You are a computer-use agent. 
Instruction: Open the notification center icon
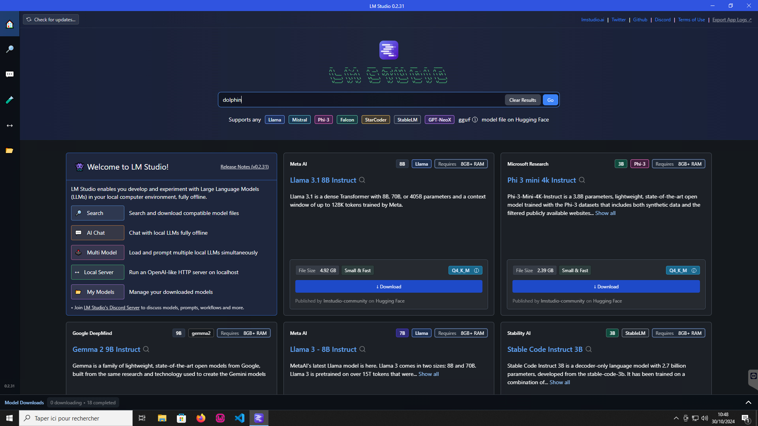pyautogui.click(x=745, y=419)
